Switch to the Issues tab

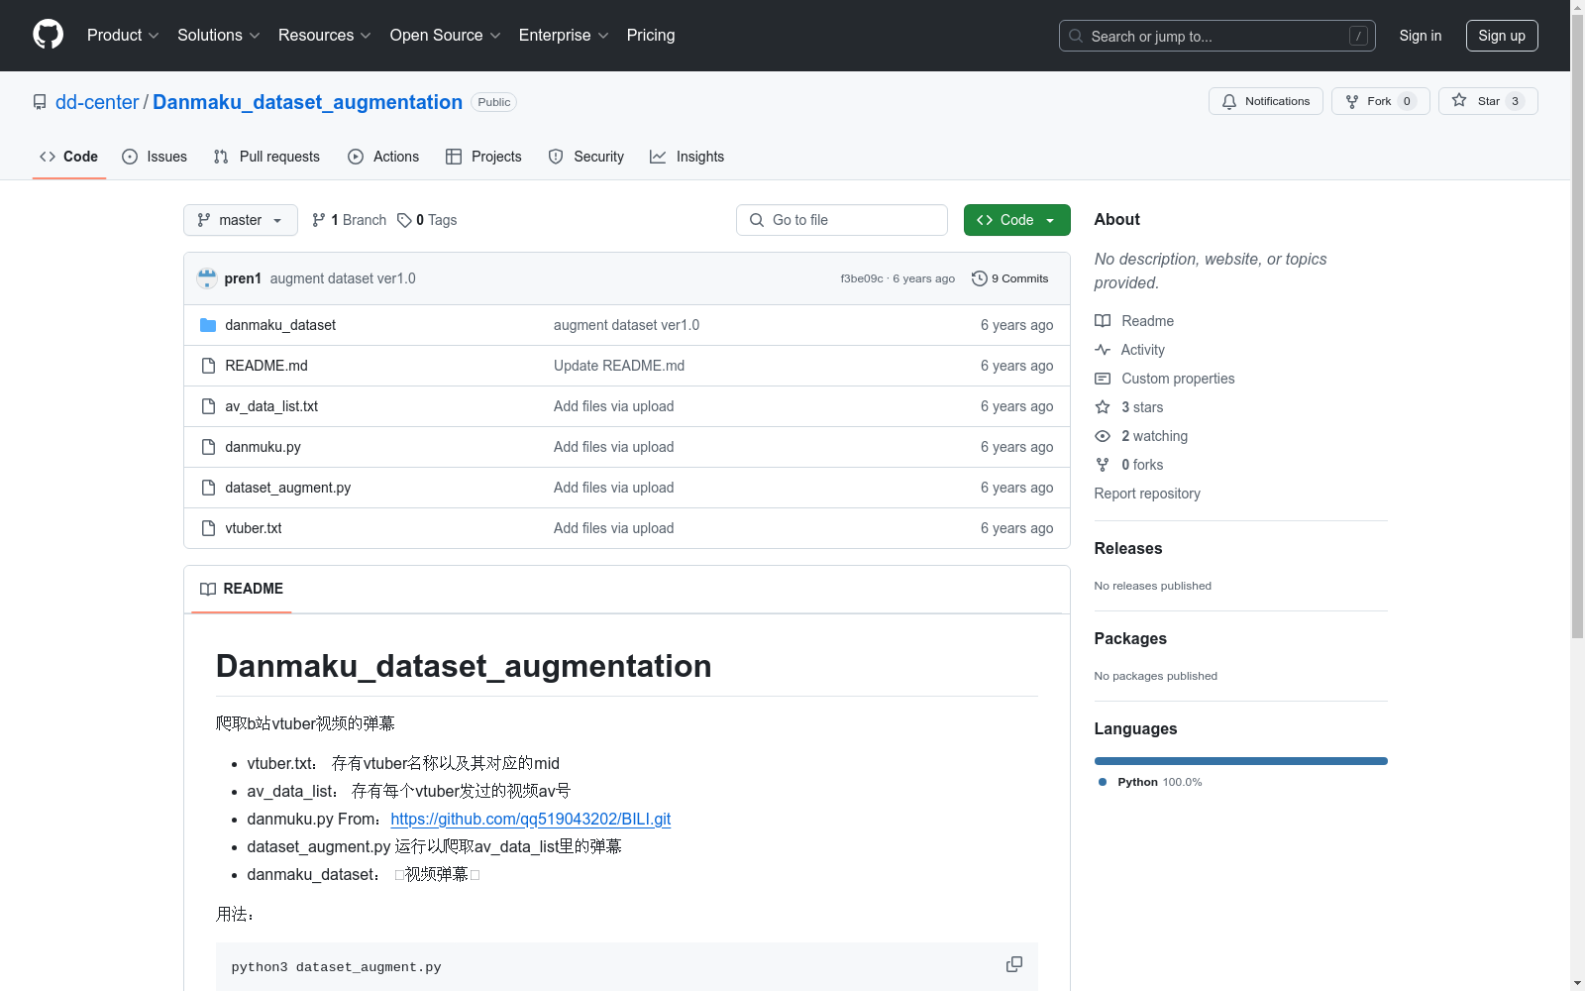tap(155, 157)
